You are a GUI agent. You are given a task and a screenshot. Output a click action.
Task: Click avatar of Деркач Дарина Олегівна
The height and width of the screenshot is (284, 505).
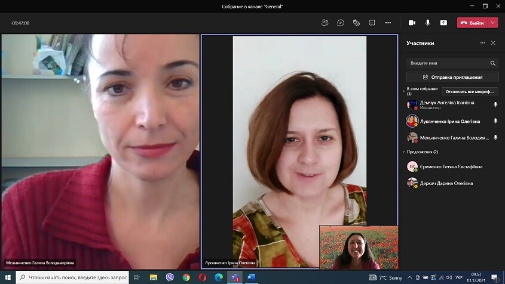pos(412,183)
